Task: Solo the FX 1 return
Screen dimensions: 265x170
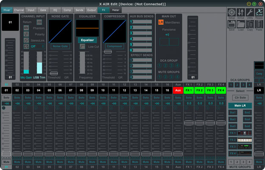Action: pos(189,98)
